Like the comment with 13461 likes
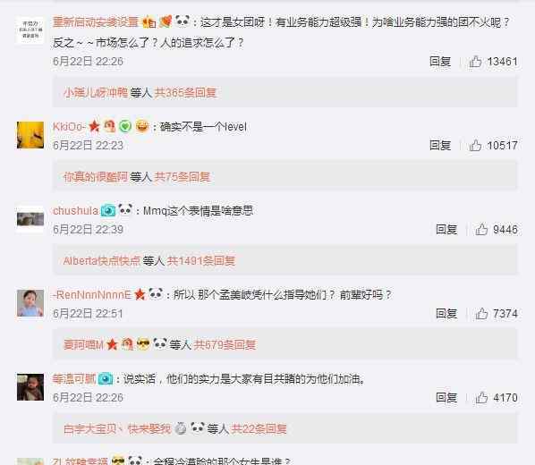 coord(475,62)
